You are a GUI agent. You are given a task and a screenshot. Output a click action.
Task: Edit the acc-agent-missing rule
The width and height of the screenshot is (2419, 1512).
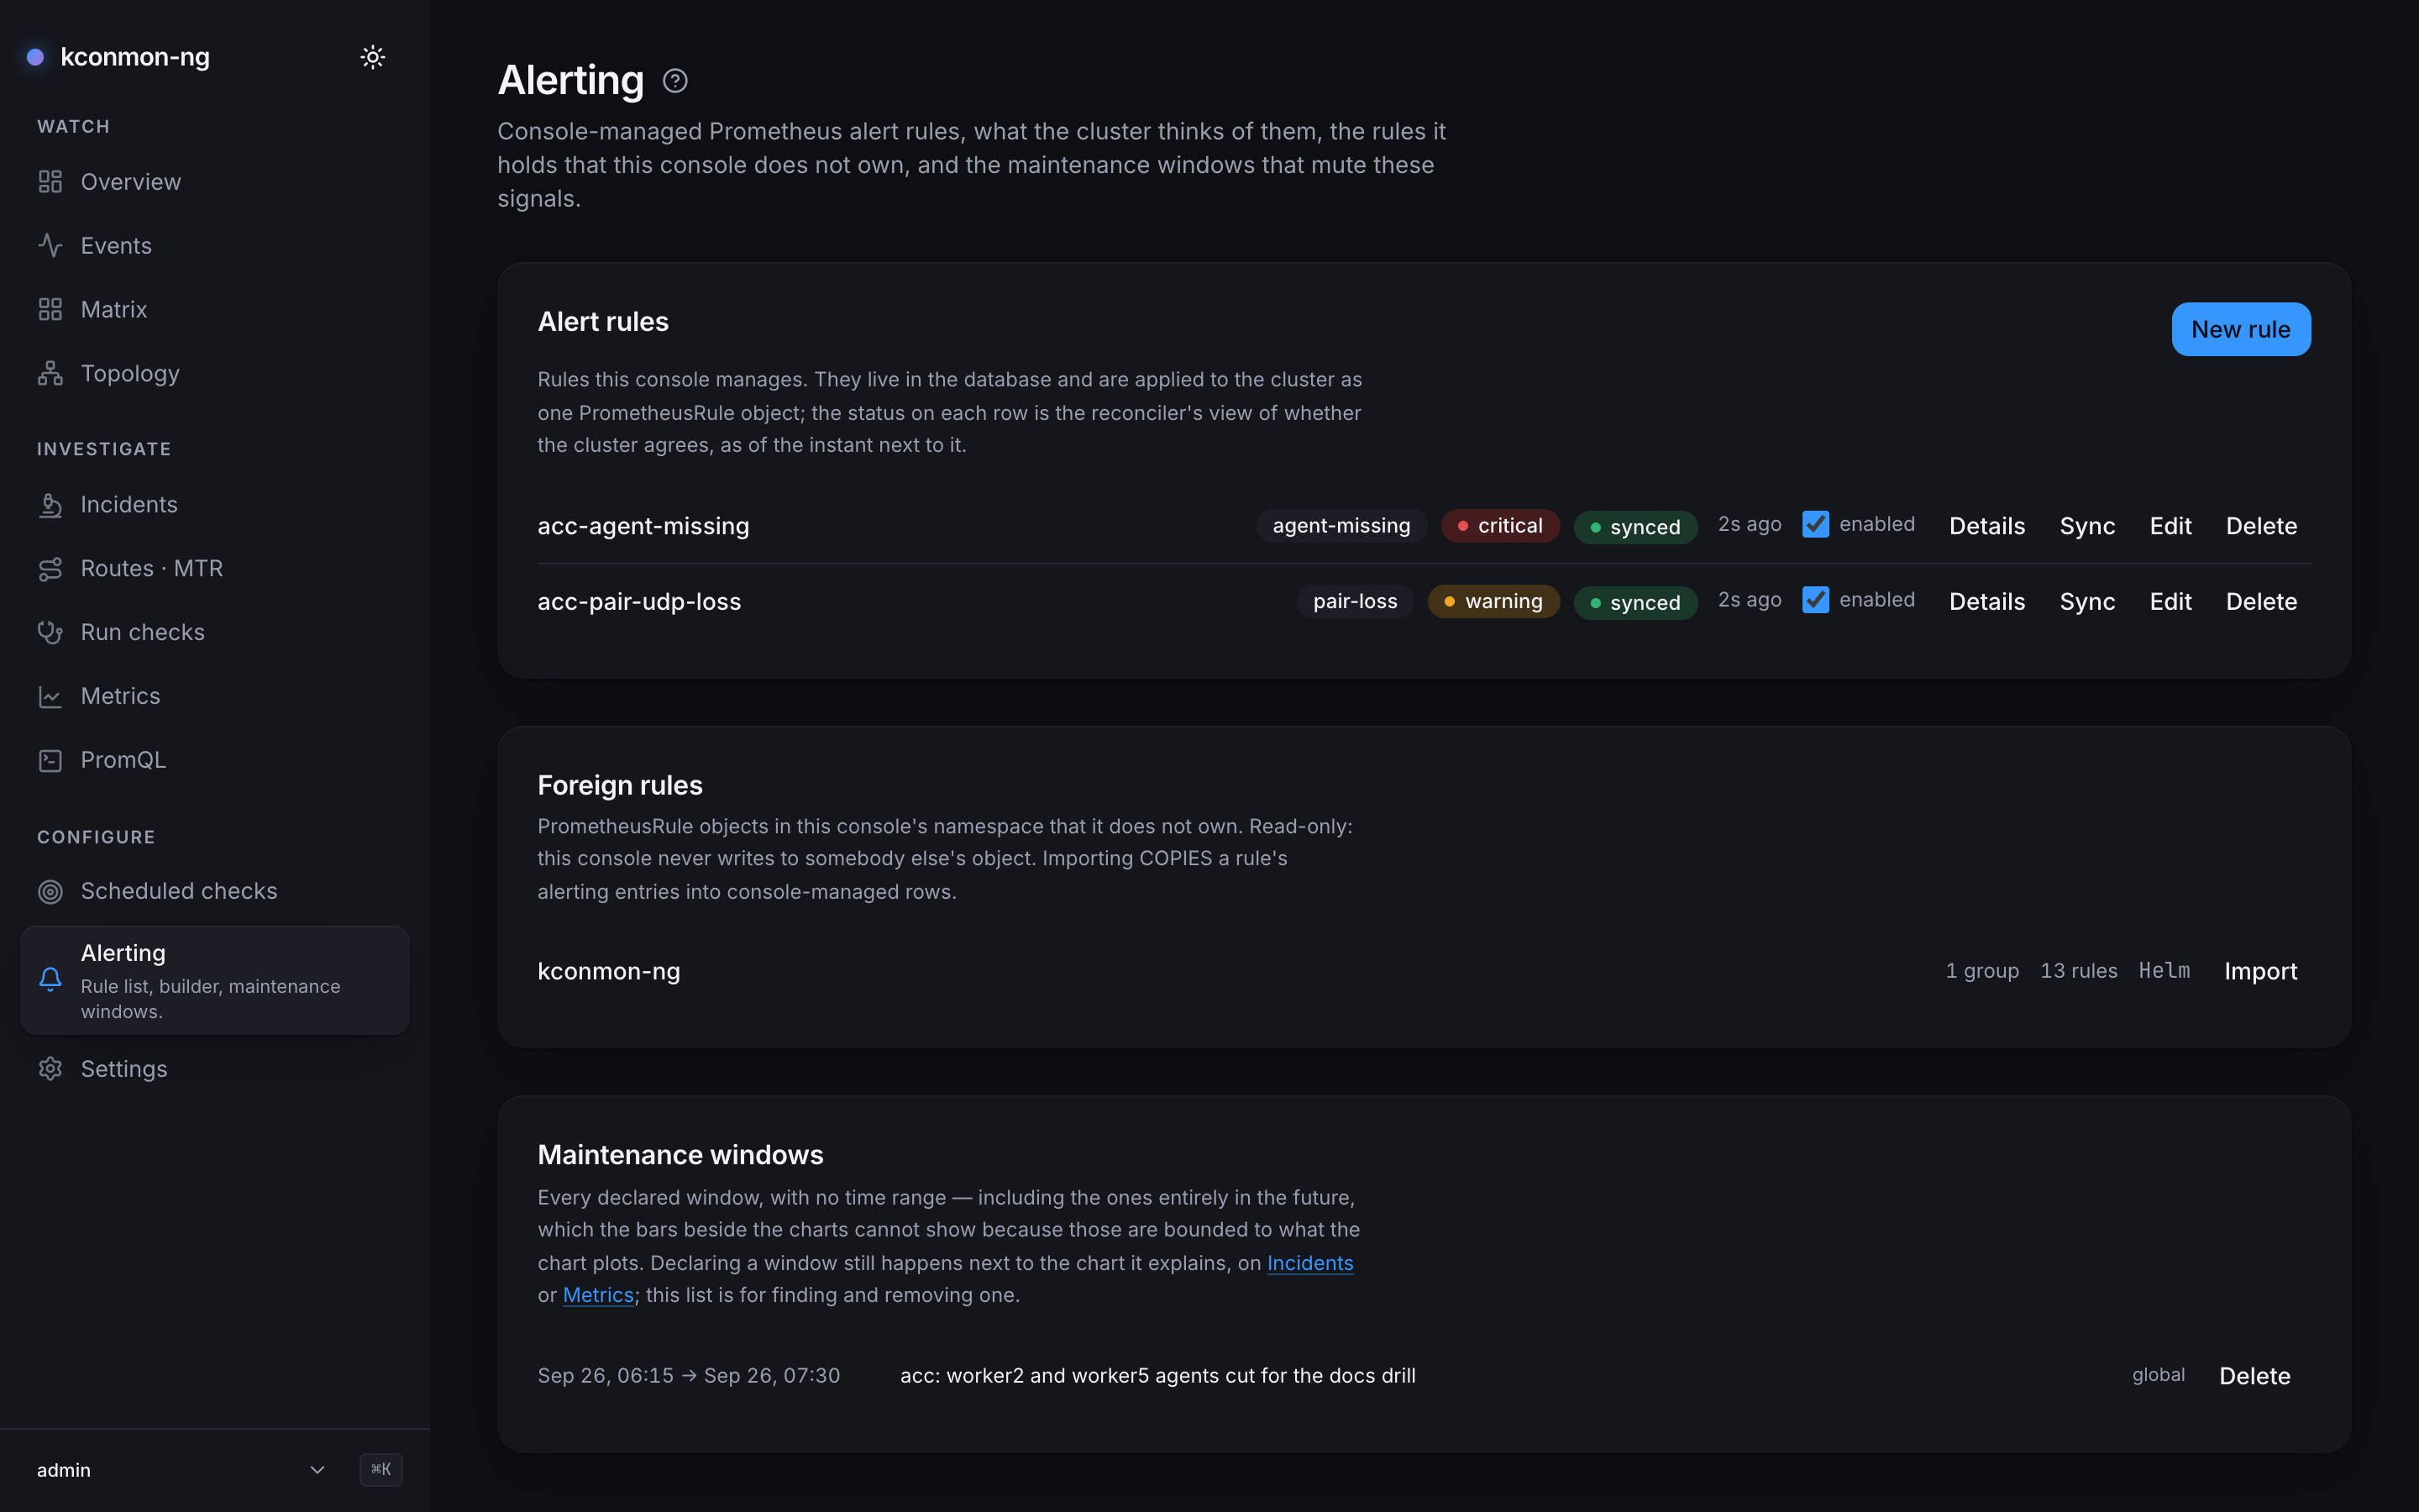[x=2170, y=526]
